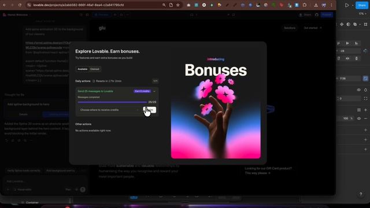The image size is (370, 208).
Task: Click the Share button in Lovable header
Action: coord(305,14)
